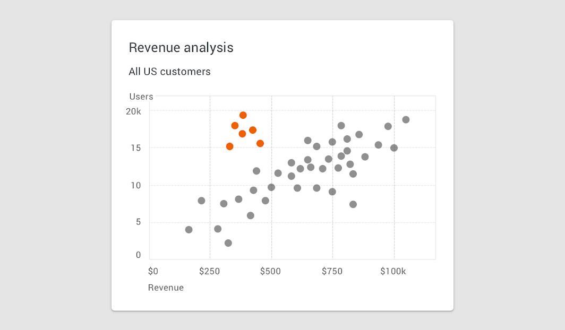This screenshot has height=330, width=565.
Task: Click the rightmost orange data point
Action: 260,144
